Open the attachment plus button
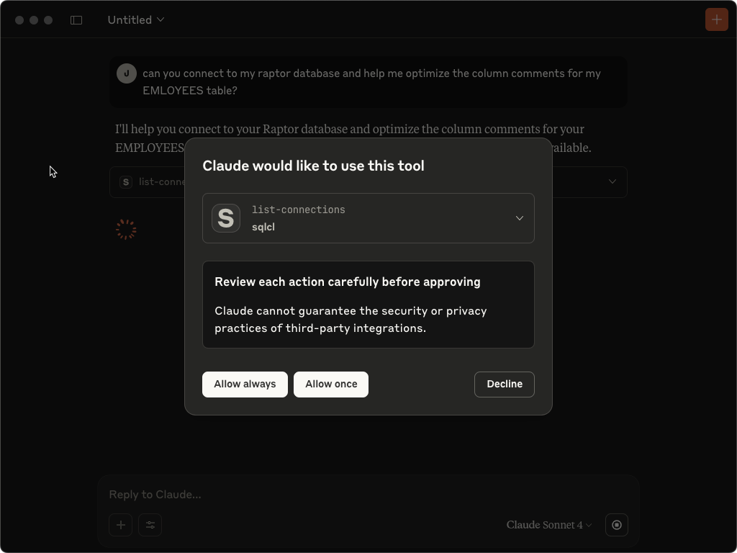The width and height of the screenshot is (737, 553). pyautogui.click(x=121, y=525)
